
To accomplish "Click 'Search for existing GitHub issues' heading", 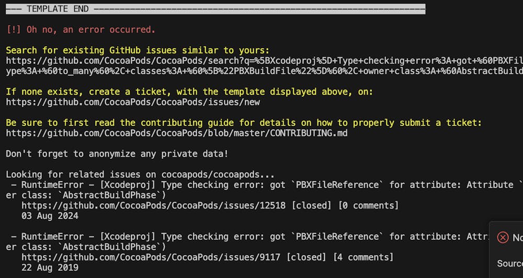I will [137, 50].
